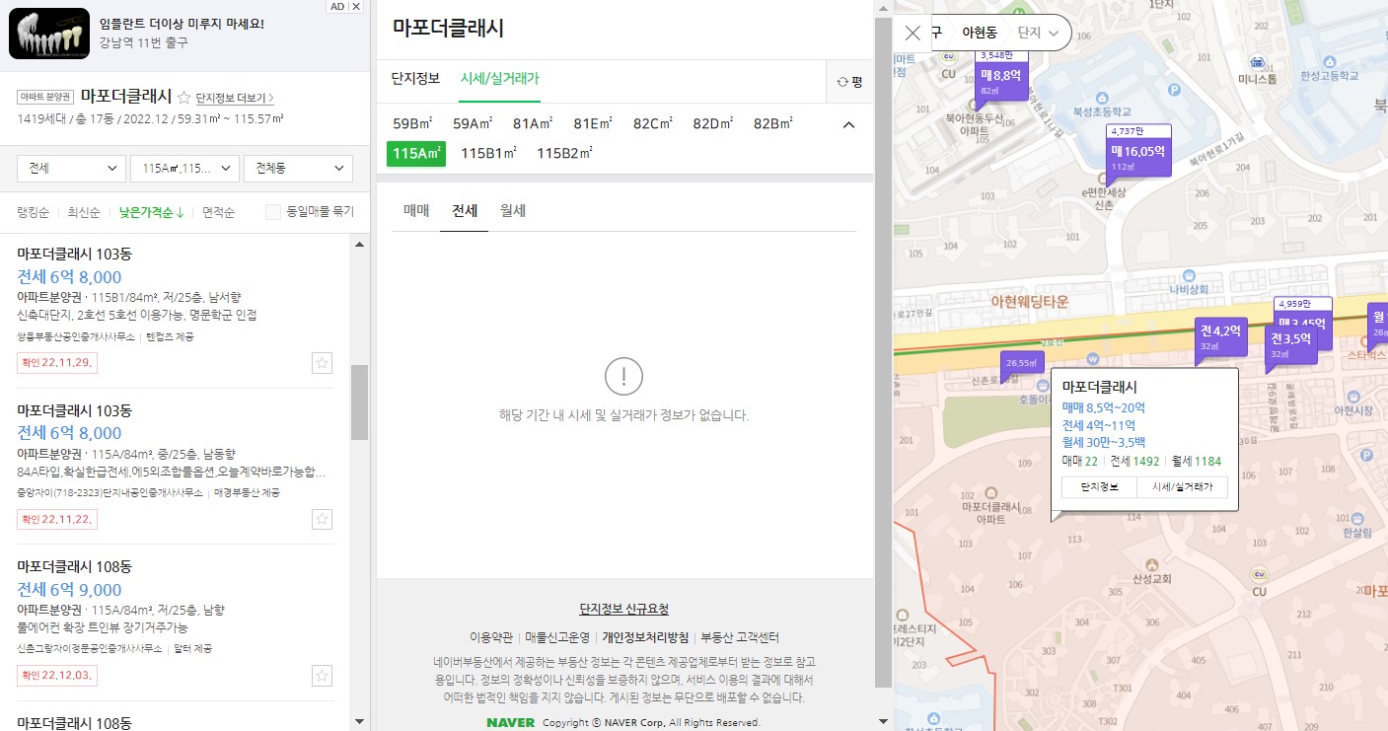Image resolution: width=1388 pixels, height=731 pixels.
Task: Select the 81E㎡ area type
Action: tap(593, 124)
